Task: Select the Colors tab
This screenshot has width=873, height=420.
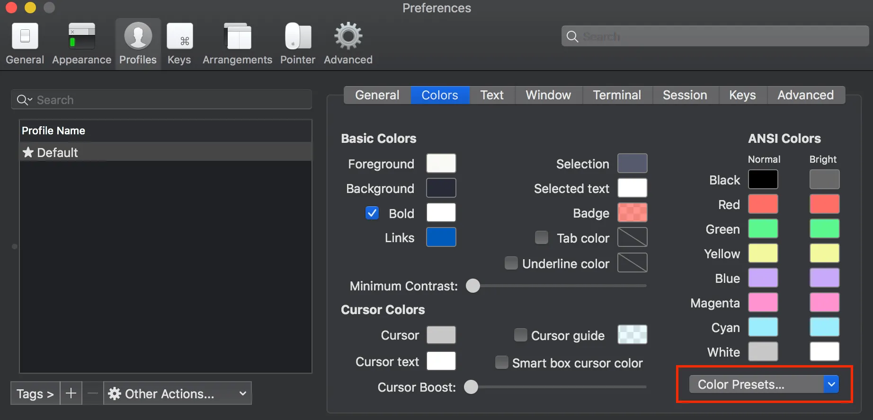Action: 440,95
